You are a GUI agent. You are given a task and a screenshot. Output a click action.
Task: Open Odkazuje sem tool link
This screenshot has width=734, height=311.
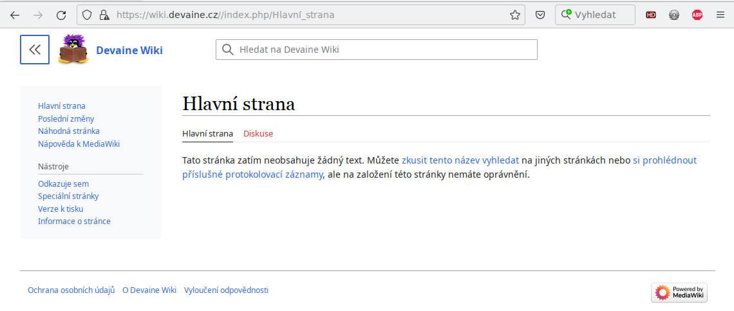[x=63, y=184]
